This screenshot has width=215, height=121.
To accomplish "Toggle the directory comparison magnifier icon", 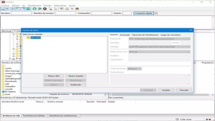I will 67,9.
